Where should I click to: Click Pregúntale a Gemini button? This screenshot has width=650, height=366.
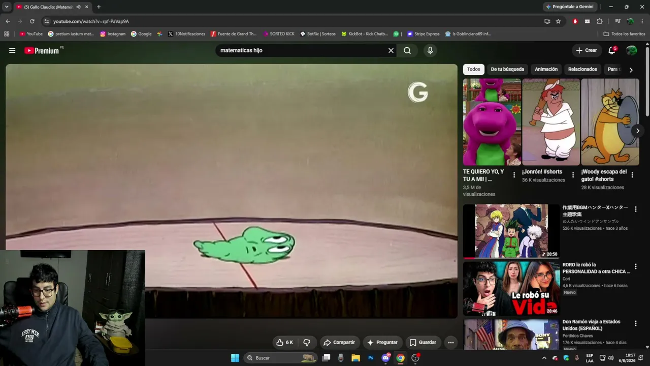pyautogui.click(x=569, y=7)
